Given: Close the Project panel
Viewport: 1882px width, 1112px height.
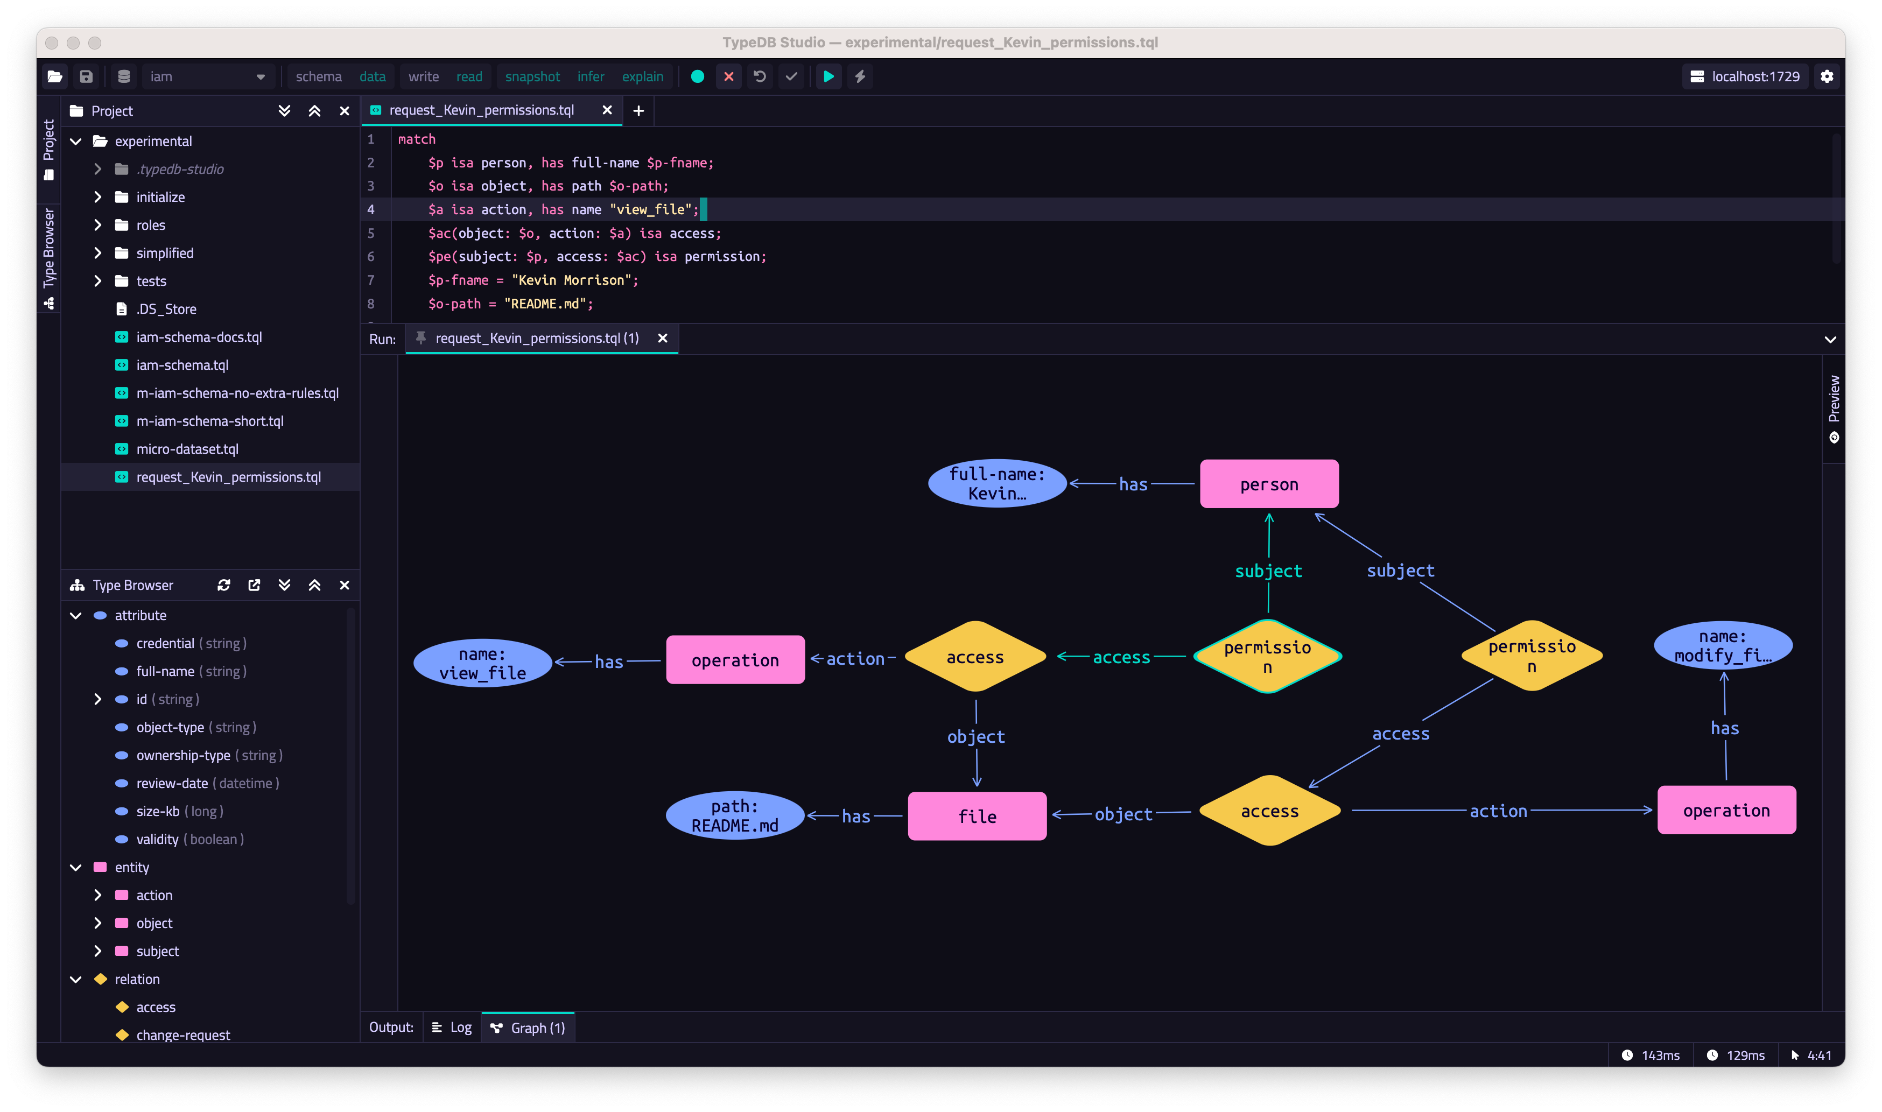Looking at the screenshot, I should tap(345, 111).
